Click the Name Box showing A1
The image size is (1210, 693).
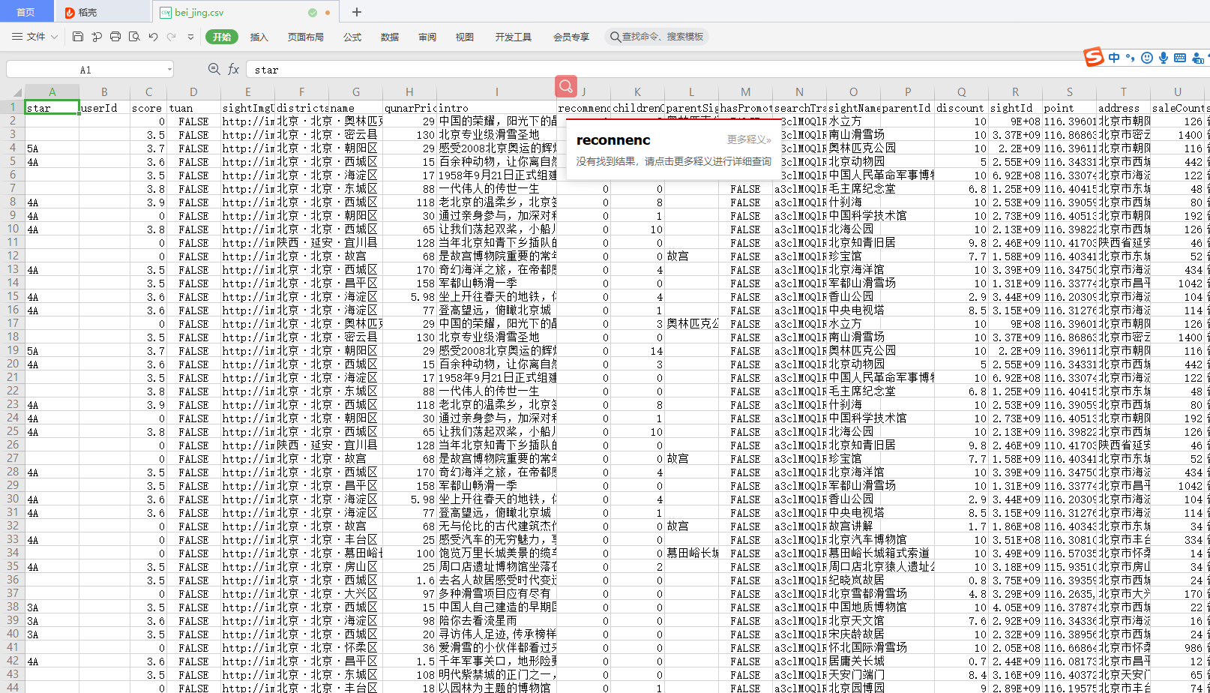pos(85,70)
